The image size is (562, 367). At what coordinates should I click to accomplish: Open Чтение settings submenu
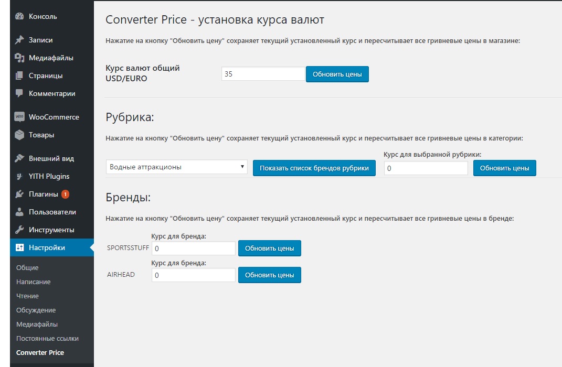point(27,296)
